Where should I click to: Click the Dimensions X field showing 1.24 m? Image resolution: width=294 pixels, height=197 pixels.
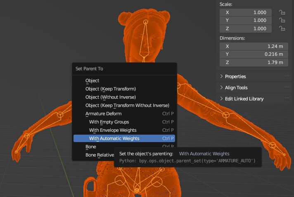pyautogui.click(x=252, y=46)
